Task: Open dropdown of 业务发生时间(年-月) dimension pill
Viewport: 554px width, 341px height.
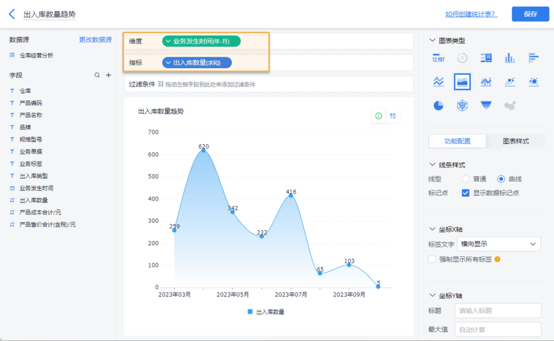Action: coord(168,42)
